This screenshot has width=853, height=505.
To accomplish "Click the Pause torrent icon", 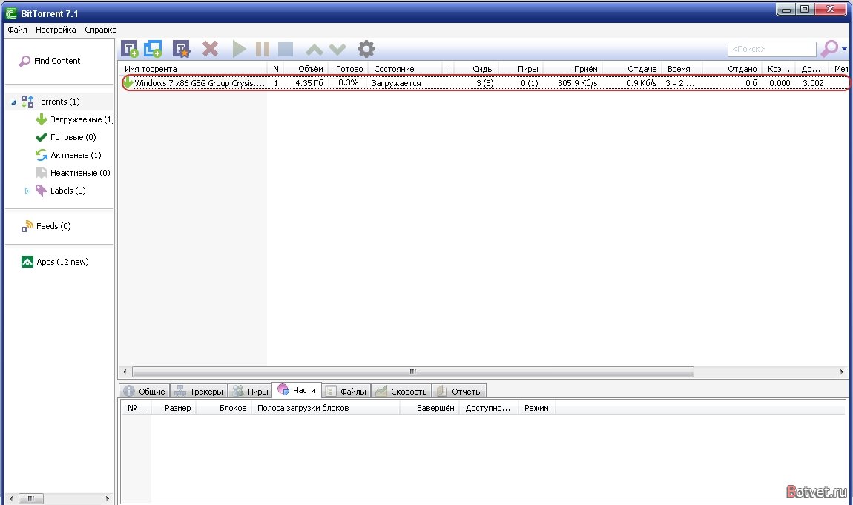I will click(x=263, y=49).
